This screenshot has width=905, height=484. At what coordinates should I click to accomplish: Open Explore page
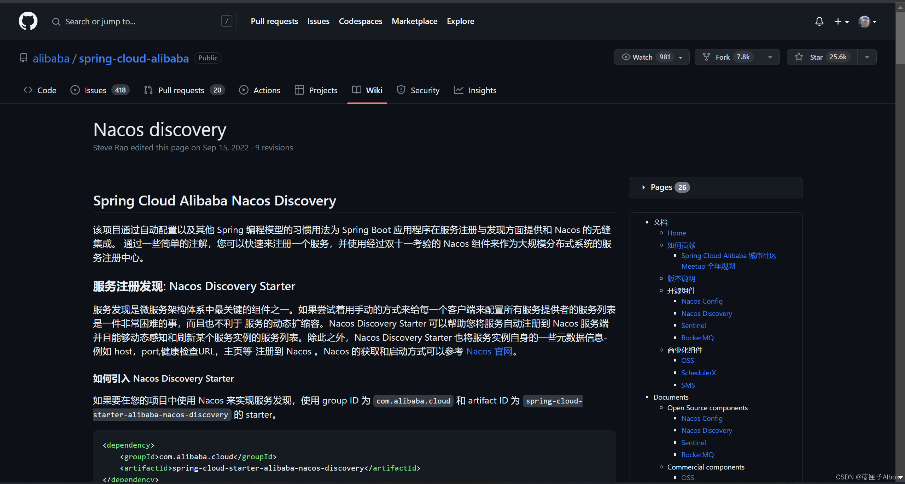click(460, 21)
